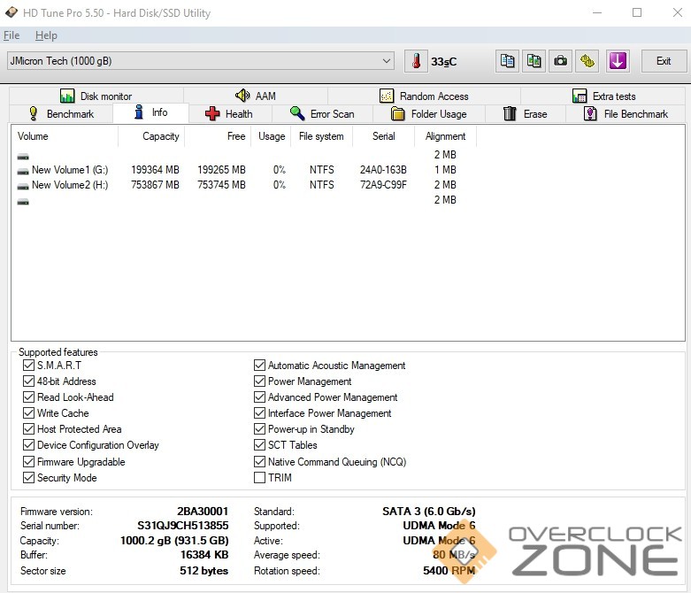The width and height of the screenshot is (691, 593).
Task: Click the 33°C temperature readout
Action: coord(444,62)
